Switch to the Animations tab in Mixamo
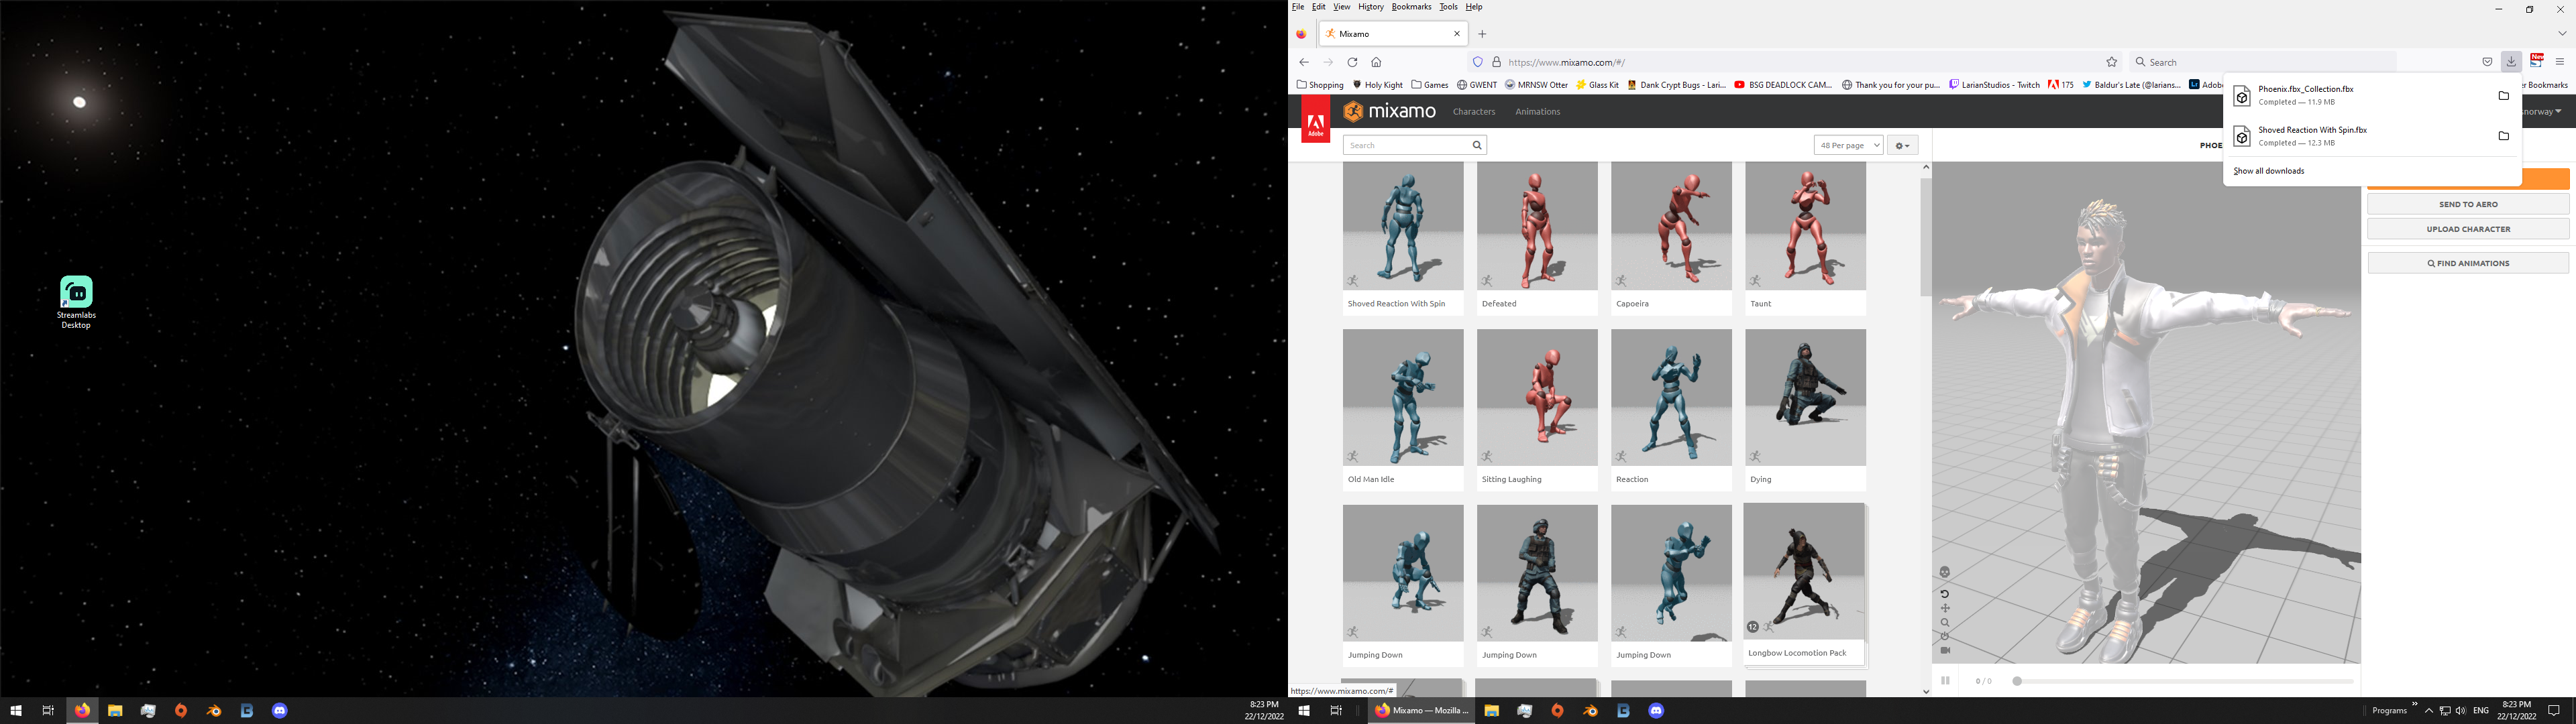The width and height of the screenshot is (2576, 724). (x=1537, y=111)
